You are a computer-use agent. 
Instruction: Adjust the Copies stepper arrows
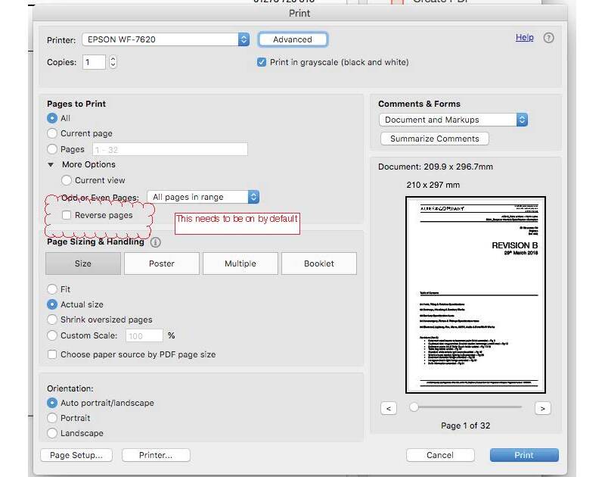coord(113,62)
